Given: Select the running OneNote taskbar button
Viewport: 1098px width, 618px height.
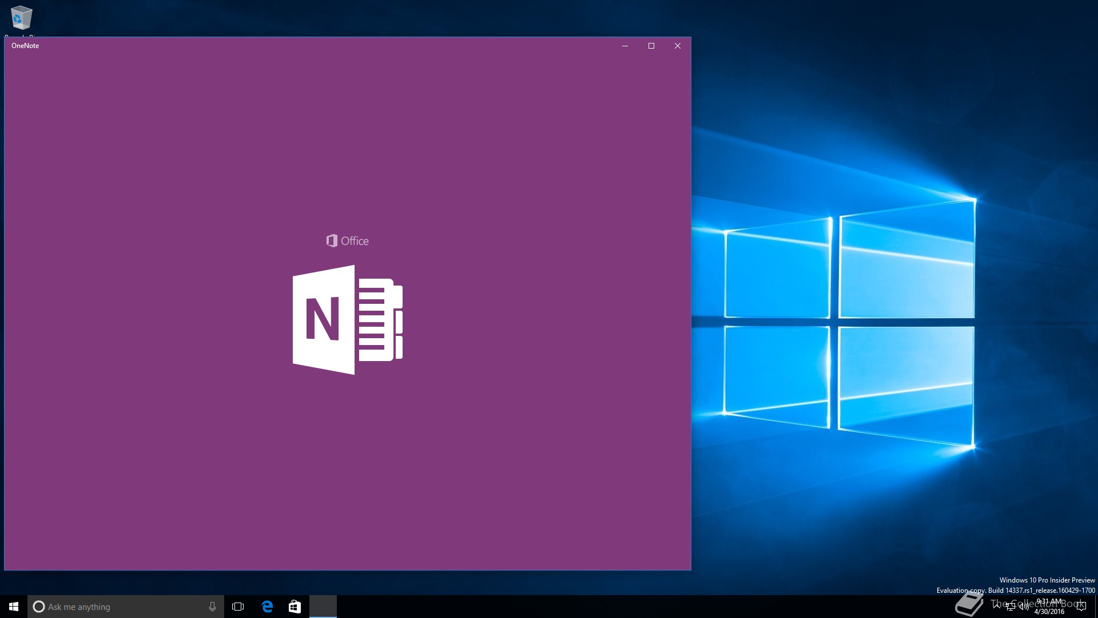Looking at the screenshot, I should point(323,607).
